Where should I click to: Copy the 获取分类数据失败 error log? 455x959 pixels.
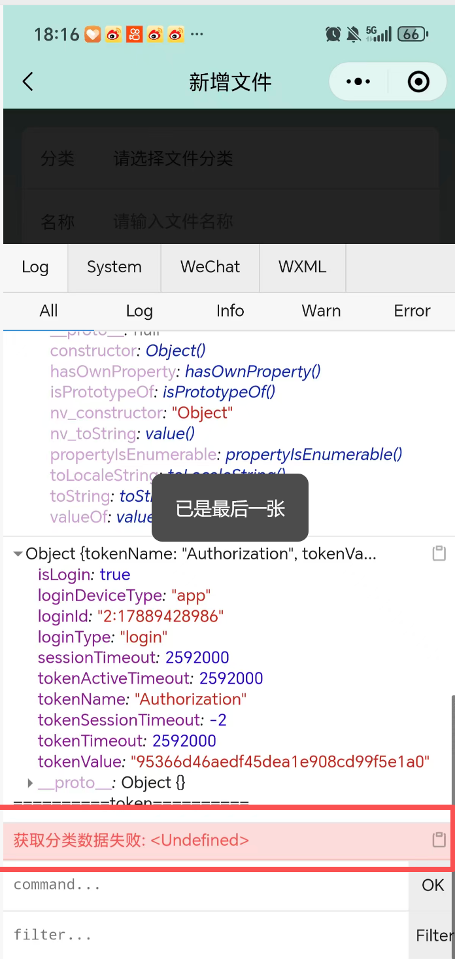point(439,840)
